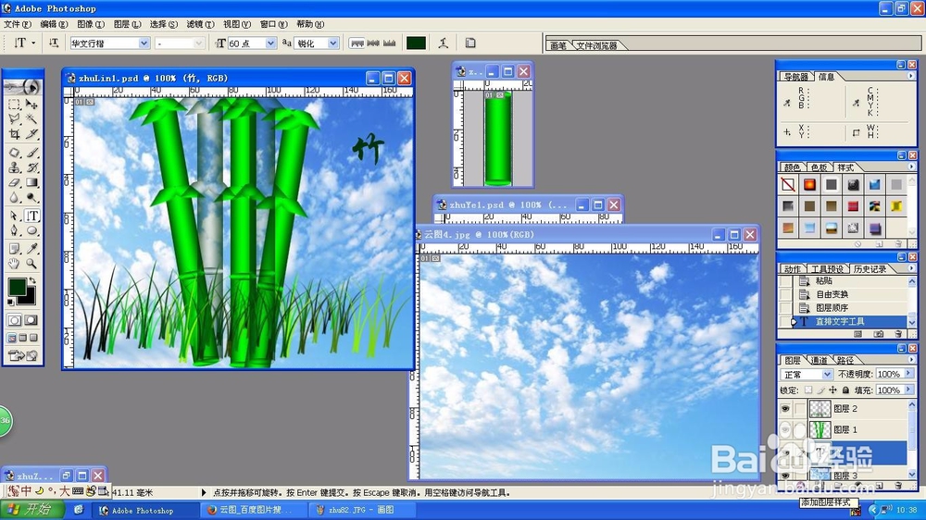Toggle visibility eye of 图层 3
Screen dimensions: 926x520
(x=785, y=476)
